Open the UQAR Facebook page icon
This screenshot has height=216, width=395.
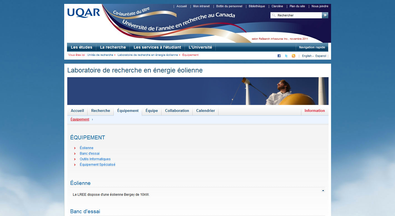pos(279,56)
